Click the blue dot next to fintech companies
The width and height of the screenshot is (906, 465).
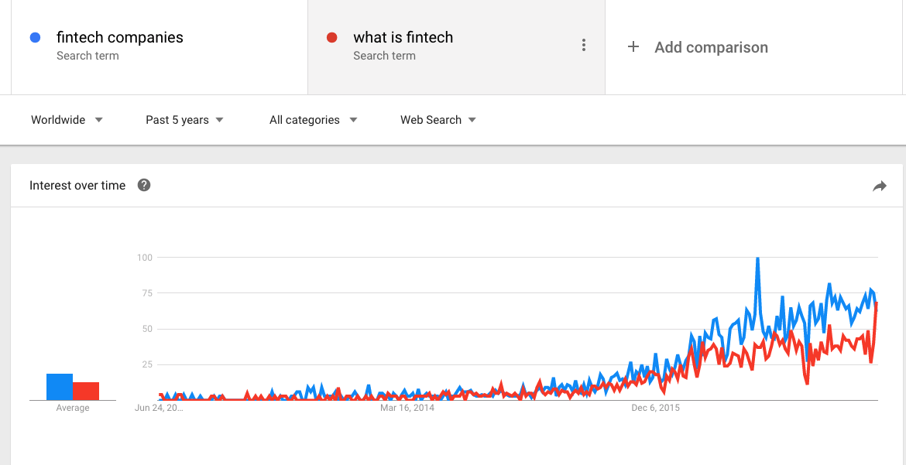click(x=35, y=38)
